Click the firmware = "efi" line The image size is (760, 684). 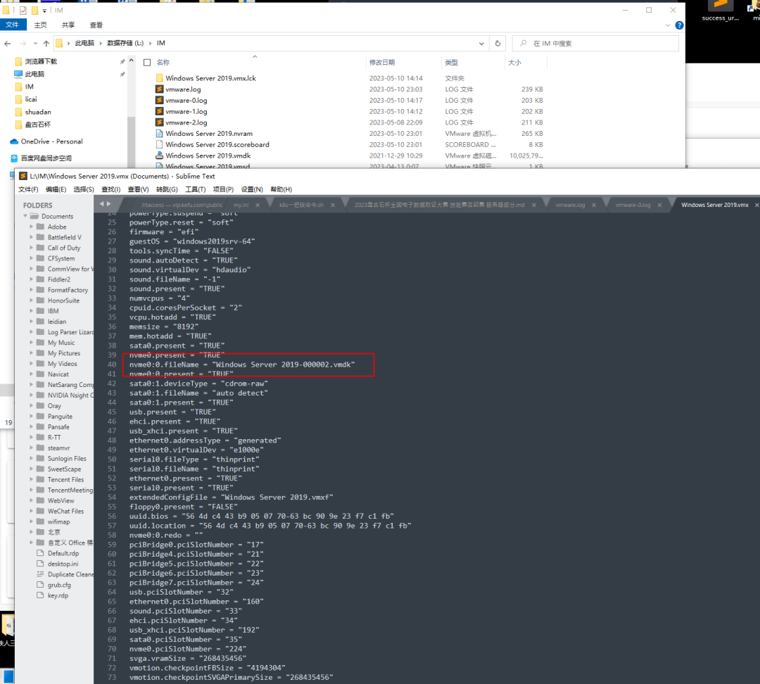[164, 232]
